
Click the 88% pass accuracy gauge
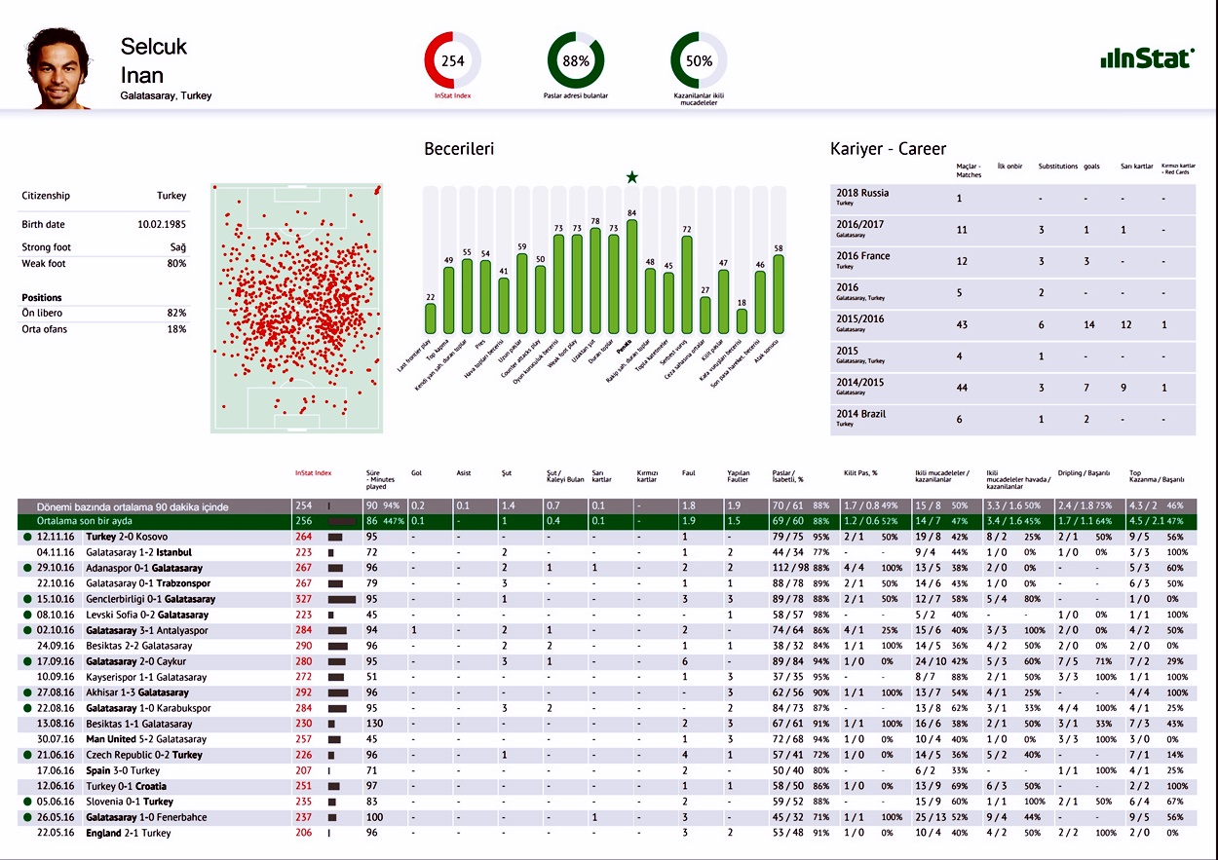(x=576, y=60)
